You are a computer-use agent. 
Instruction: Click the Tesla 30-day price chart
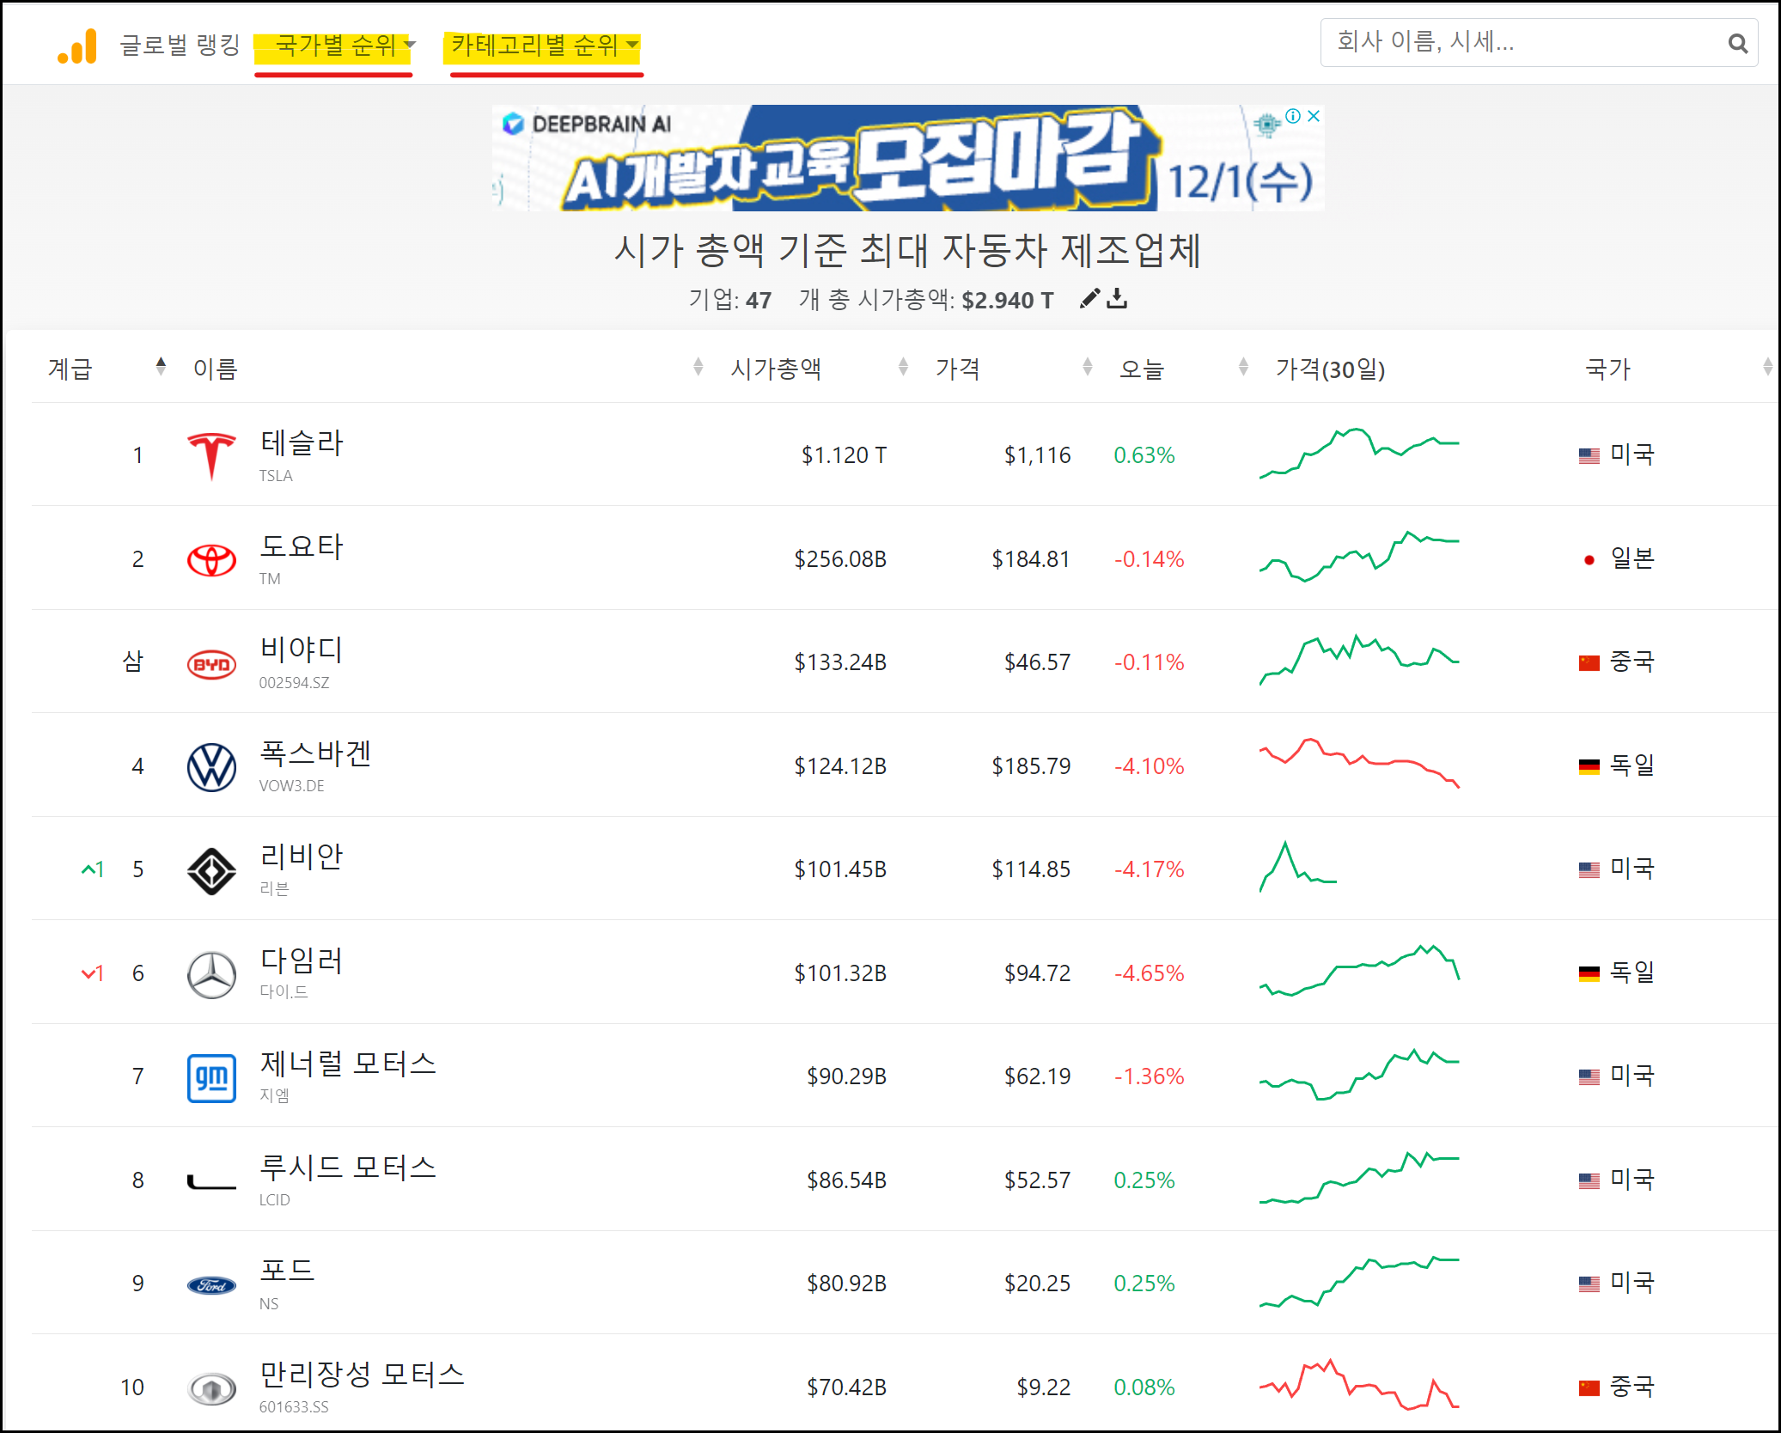click(x=1359, y=454)
